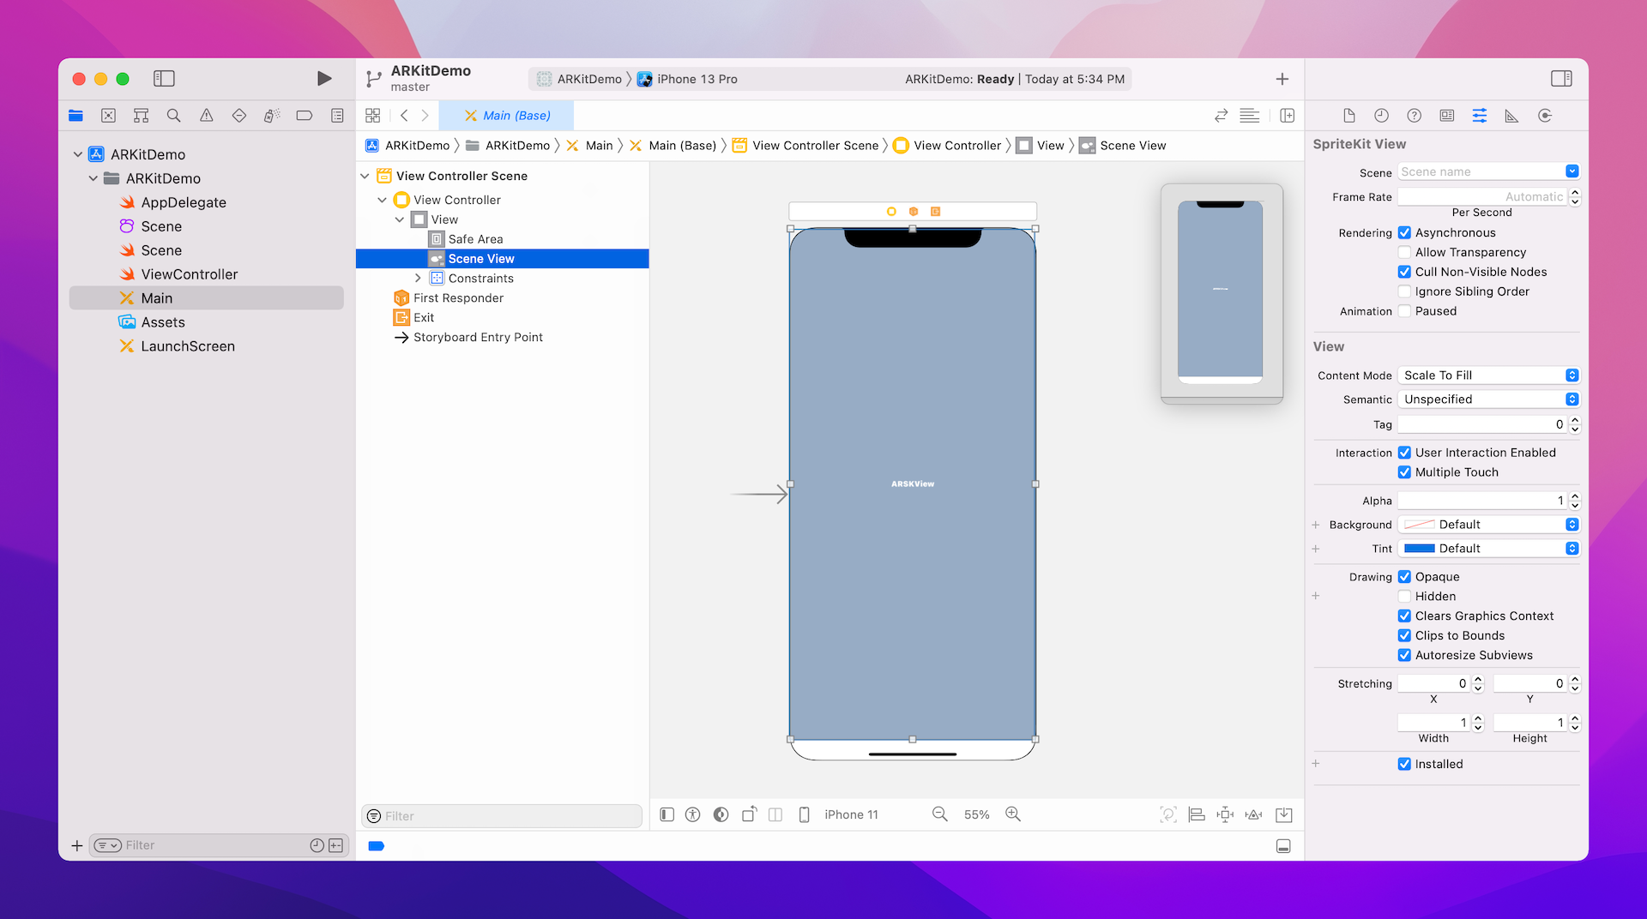Open the Connections inspector
Screen dimensions: 1647x919
click(x=1545, y=116)
